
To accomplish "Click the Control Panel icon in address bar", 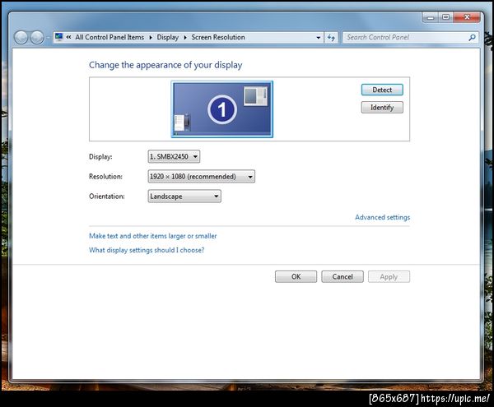I will tap(59, 37).
